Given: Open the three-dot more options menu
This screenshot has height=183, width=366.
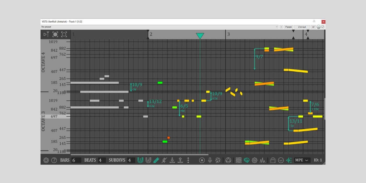Looking at the screenshot, I should (188, 160).
